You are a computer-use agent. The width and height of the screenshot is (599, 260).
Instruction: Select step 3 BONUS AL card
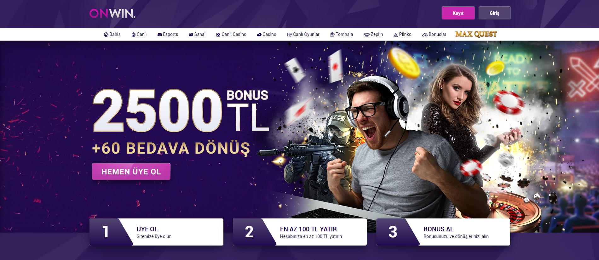443,232
